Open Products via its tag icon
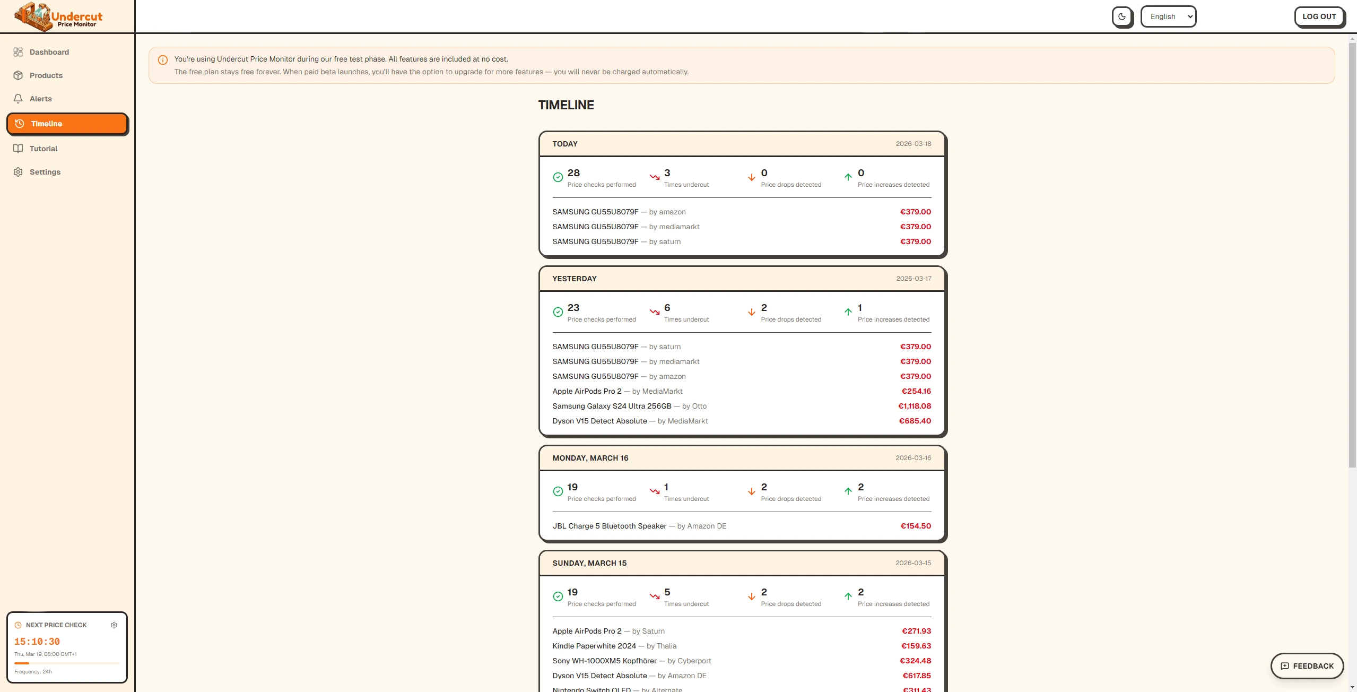 pyautogui.click(x=19, y=75)
